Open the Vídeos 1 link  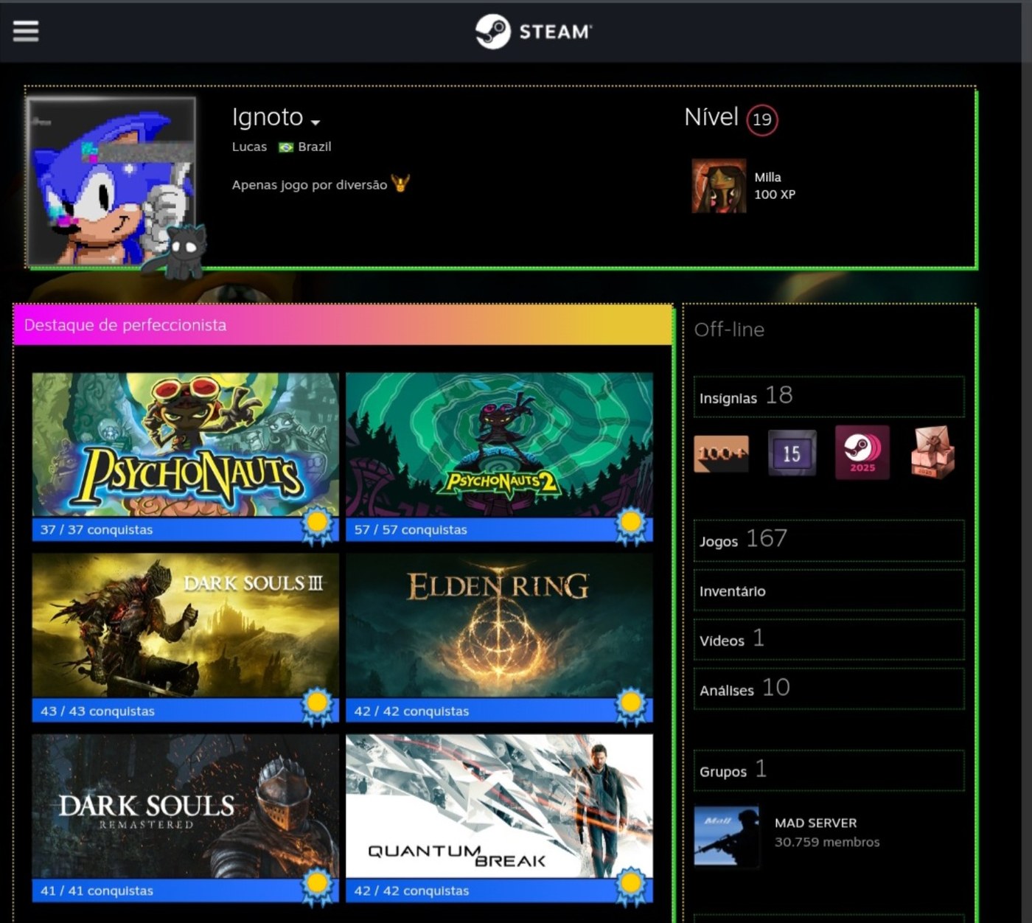pos(829,639)
